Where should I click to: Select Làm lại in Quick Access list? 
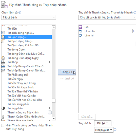[107, 35]
